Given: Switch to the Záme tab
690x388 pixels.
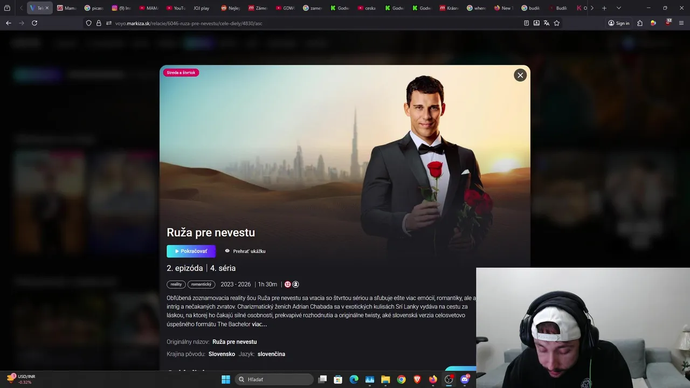Looking at the screenshot, I should pos(258,8).
